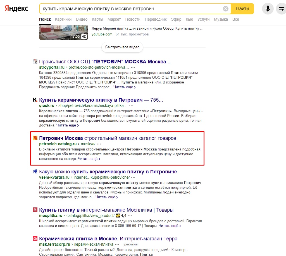
Task: Expand mosplitka snippet via Читать ещё
Action: tap(170, 226)
